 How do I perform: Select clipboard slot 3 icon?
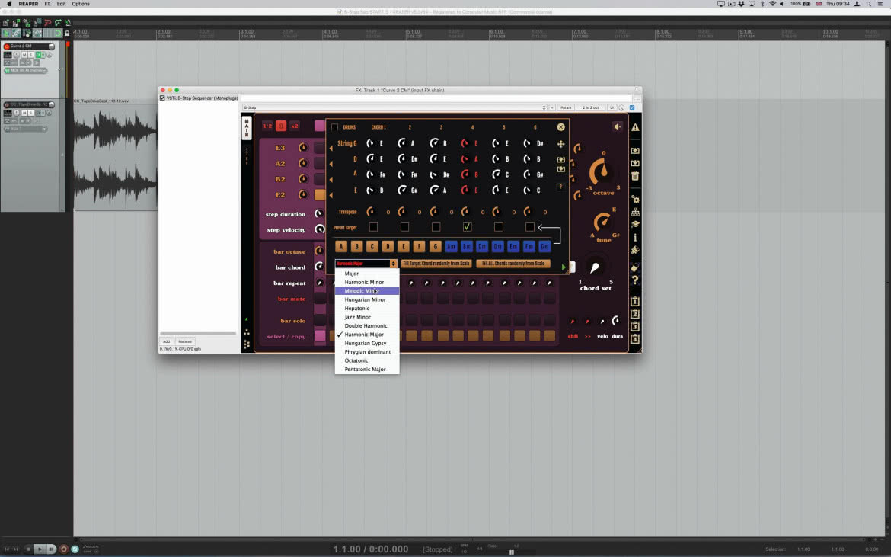click(635, 326)
